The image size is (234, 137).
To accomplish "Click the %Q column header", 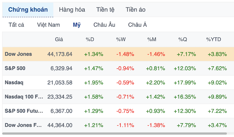I will (183, 39).
